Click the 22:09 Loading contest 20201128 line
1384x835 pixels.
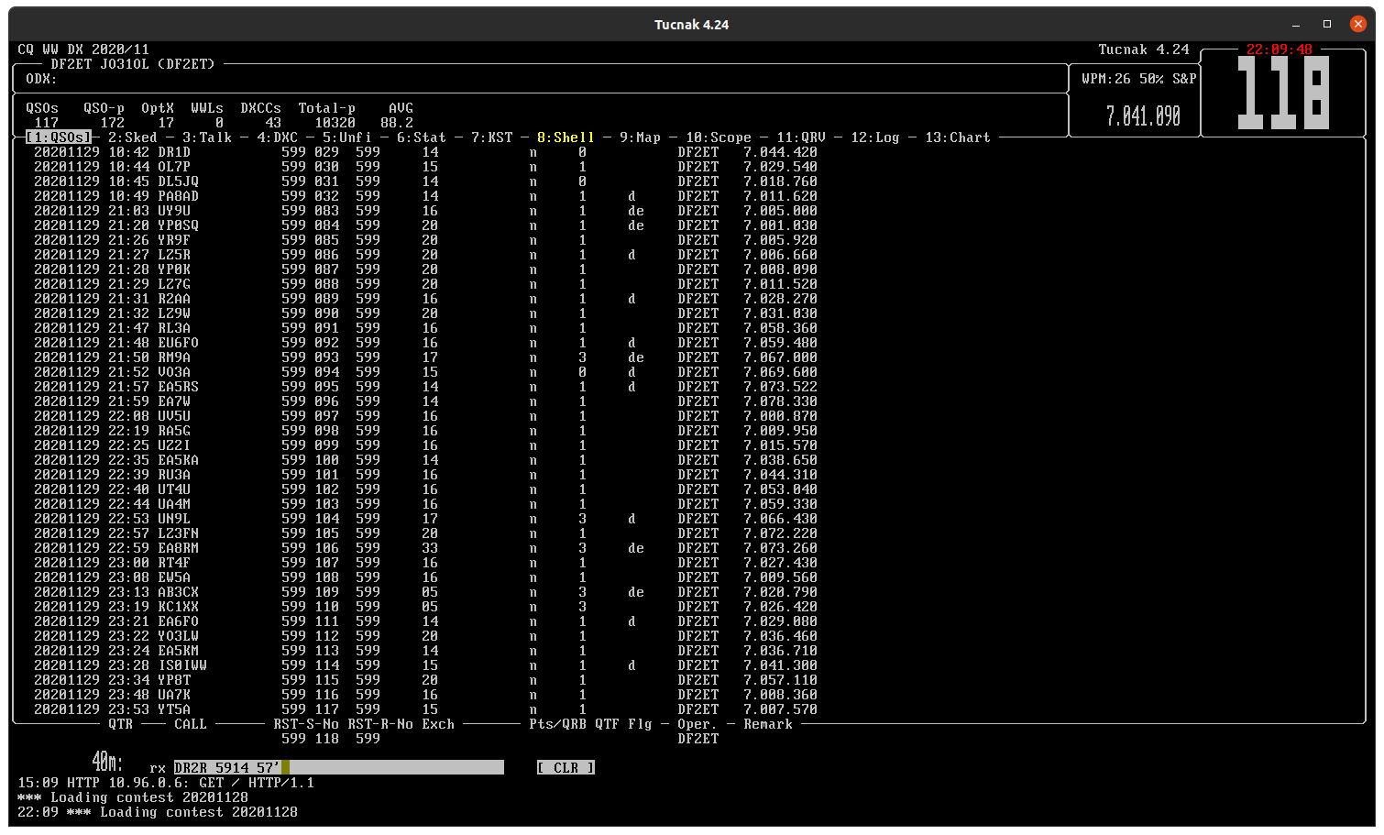(x=158, y=812)
